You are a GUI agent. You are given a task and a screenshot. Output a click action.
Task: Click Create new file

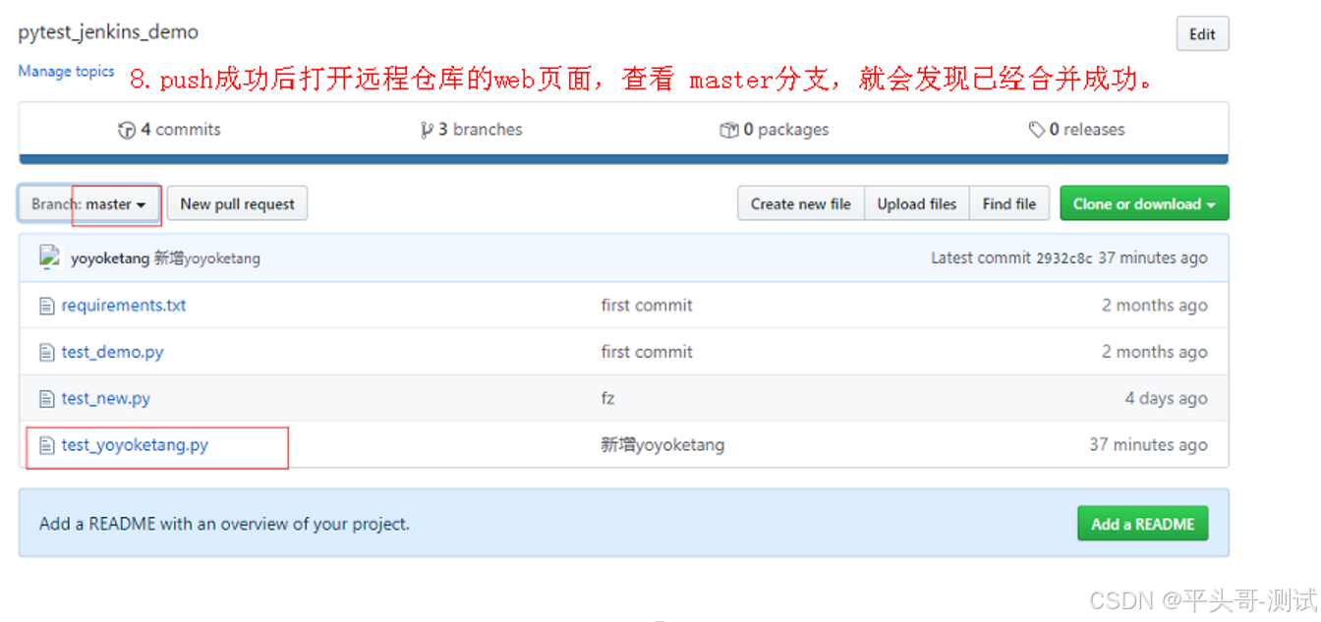pos(800,203)
